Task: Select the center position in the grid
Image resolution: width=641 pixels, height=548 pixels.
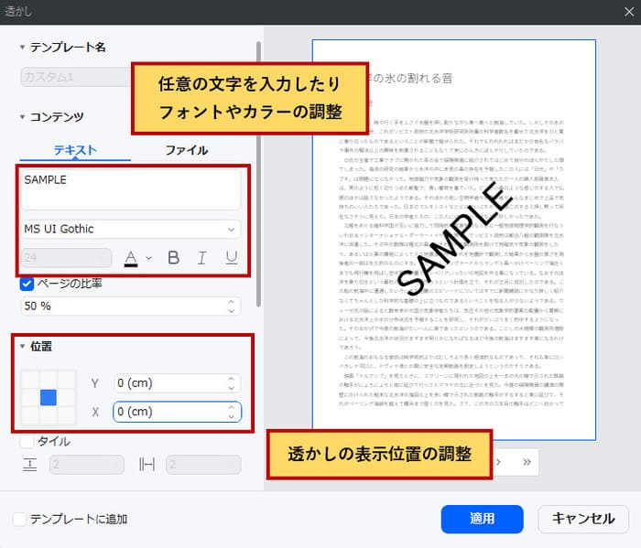Action: coord(49,397)
